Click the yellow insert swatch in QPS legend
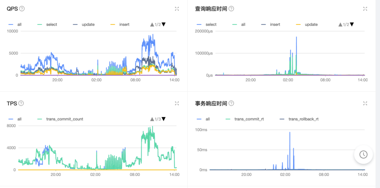The height and width of the screenshot is (188, 380). (113, 25)
